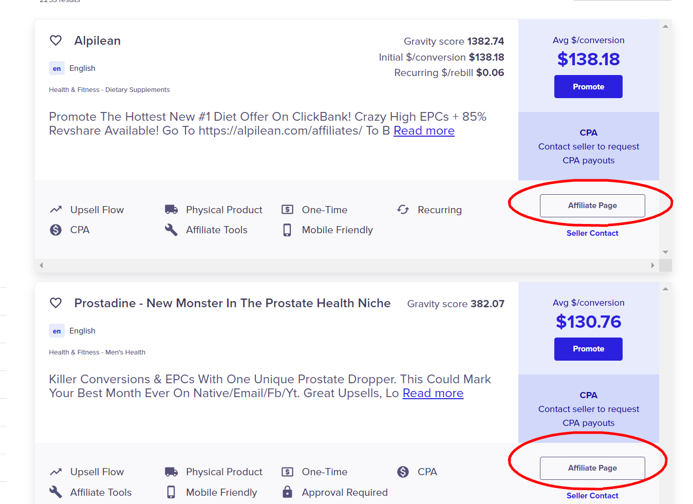Image resolution: width=693 pixels, height=504 pixels.
Task: Select the CPA dollar icon under Alpilean
Action: [56, 230]
